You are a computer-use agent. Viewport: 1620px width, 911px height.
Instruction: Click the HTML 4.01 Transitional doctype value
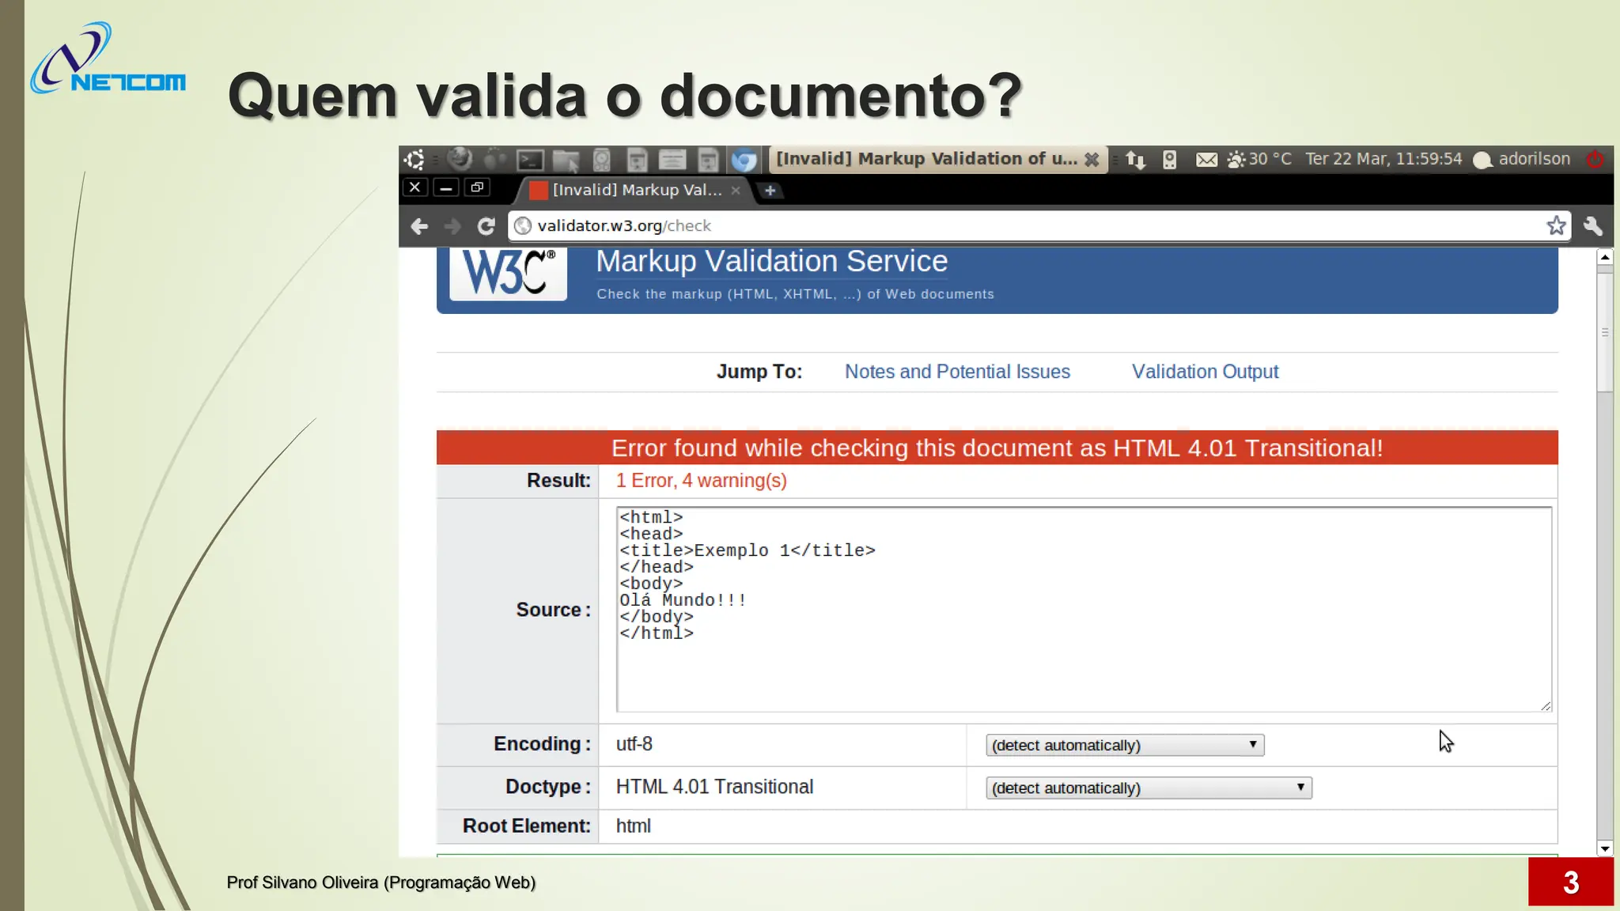pyautogui.click(x=714, y=787)
